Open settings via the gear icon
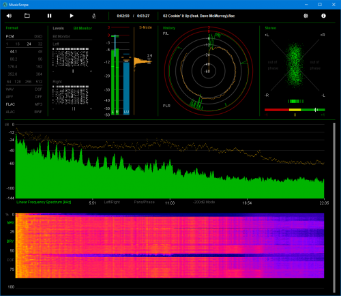This screenshot has width=341, height=296. pyautogui.click(x=306, y=16)
